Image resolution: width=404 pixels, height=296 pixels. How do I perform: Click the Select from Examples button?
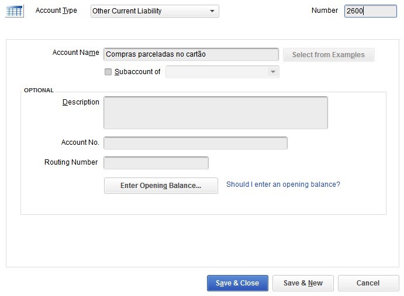pyautogui.click(x=329, y=55)
